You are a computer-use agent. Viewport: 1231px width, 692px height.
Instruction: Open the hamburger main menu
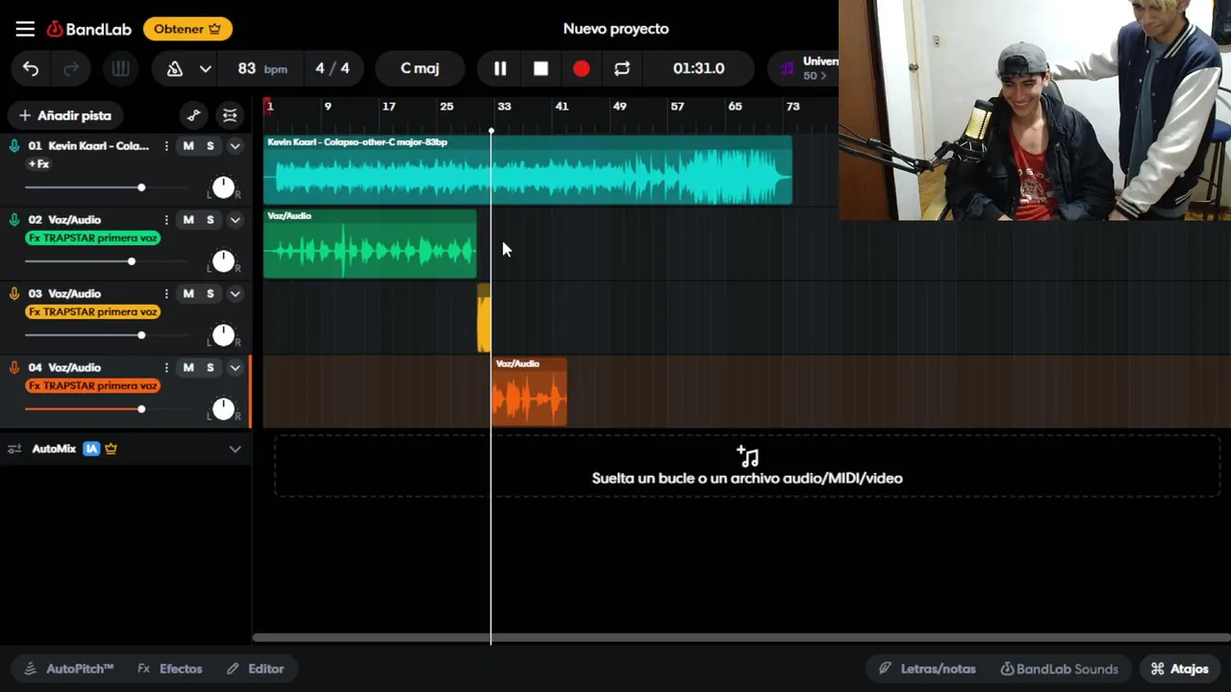pyautogui.click(x=25, y=29)
